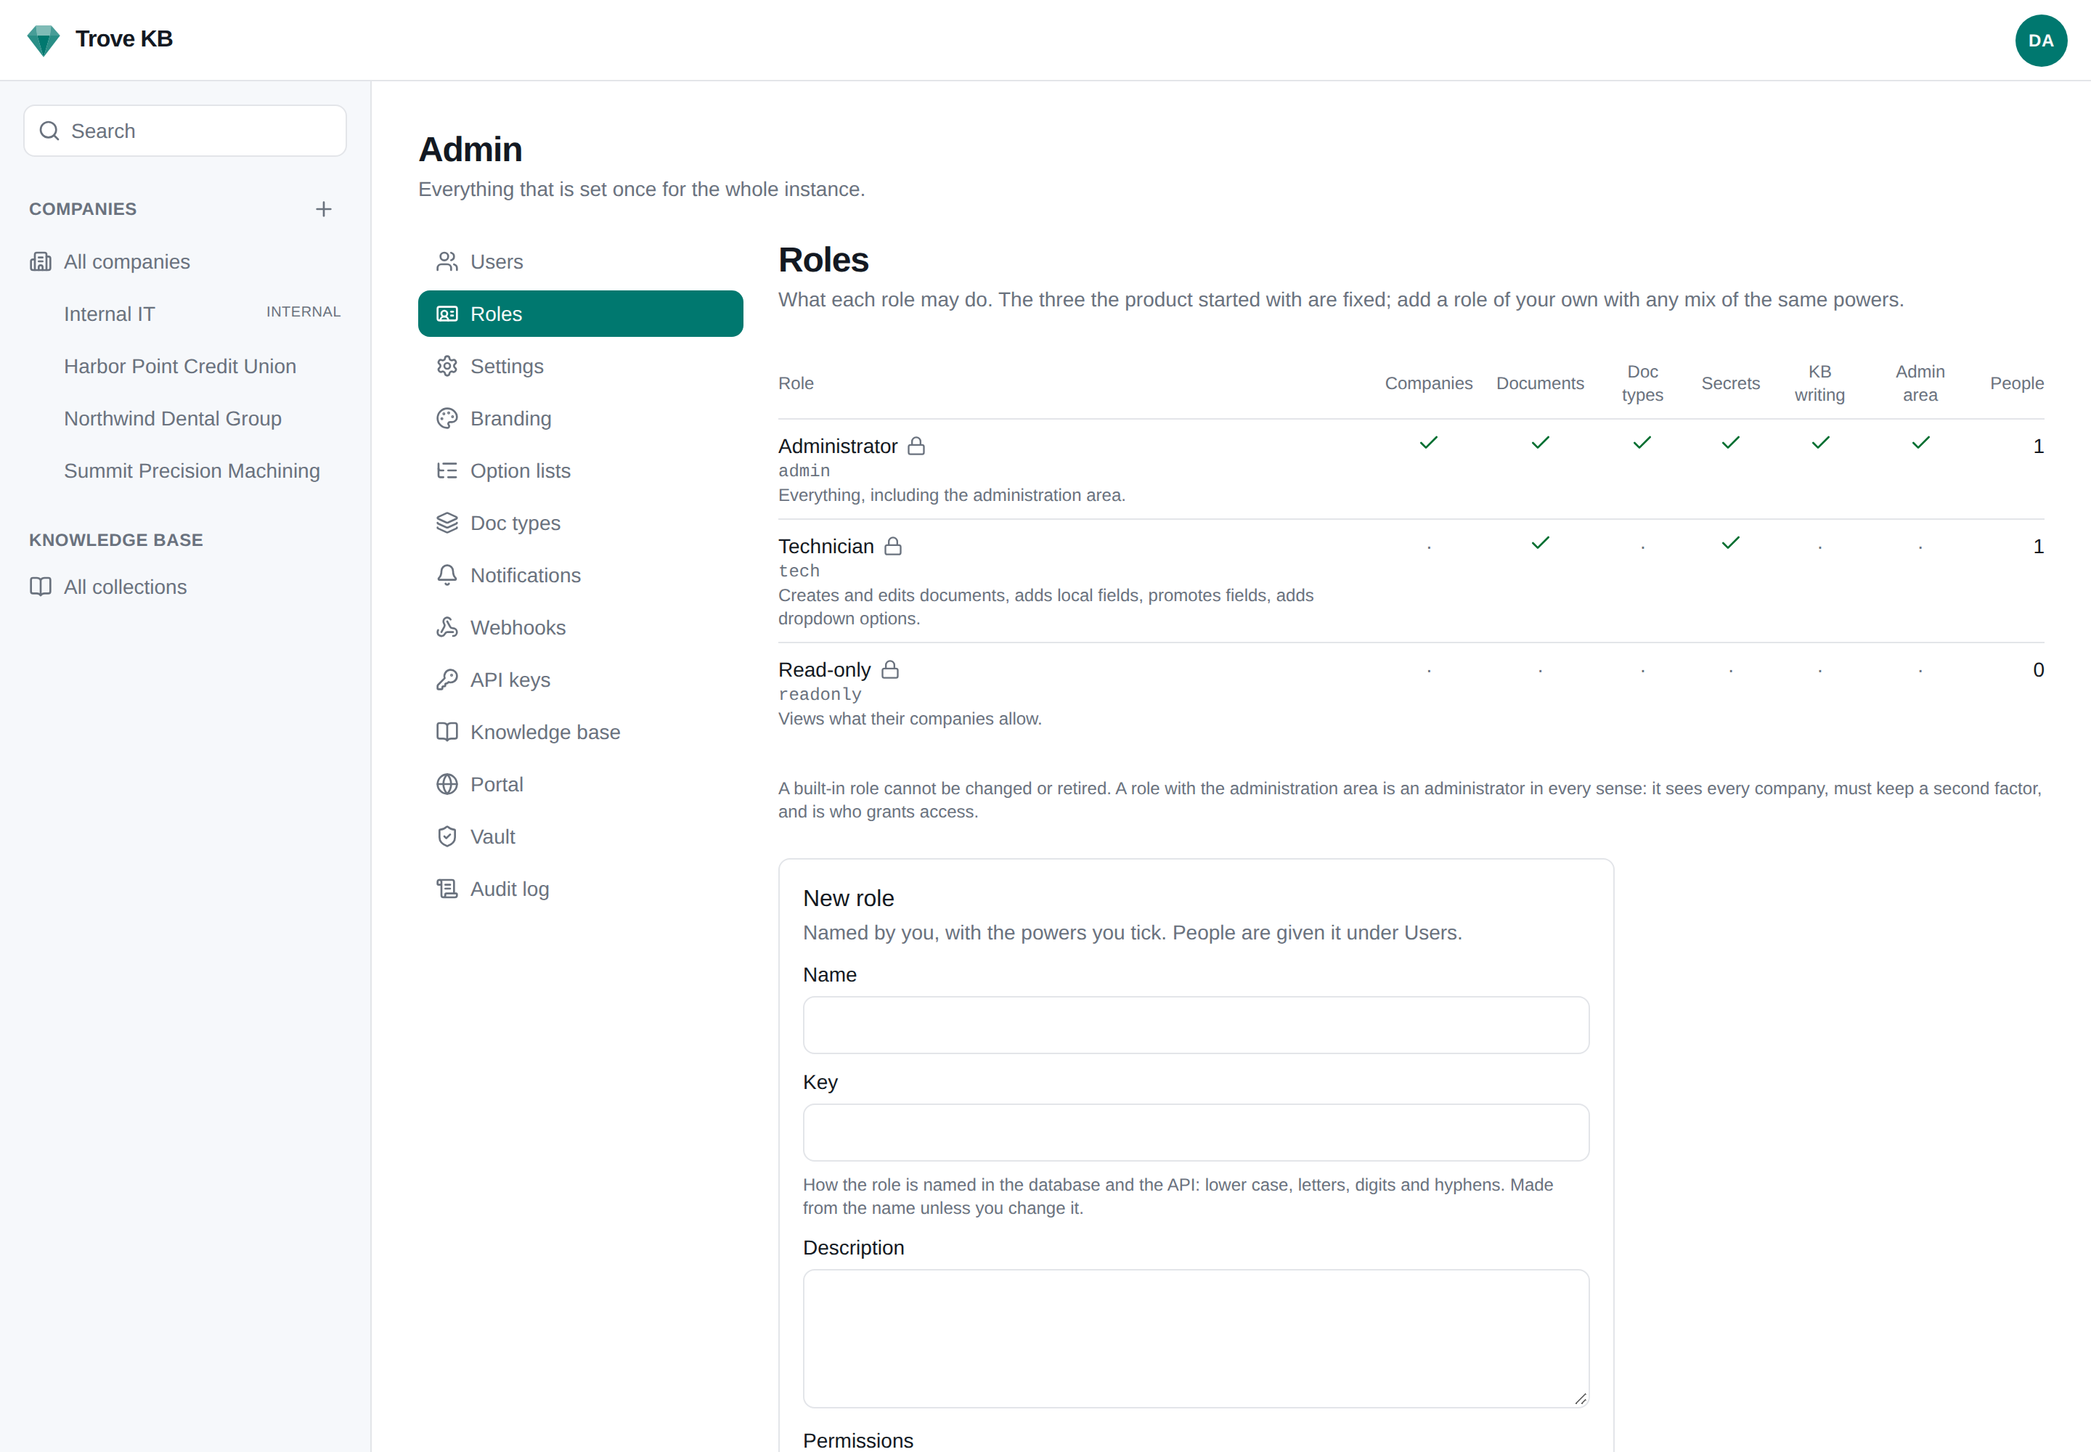Screen dimensions: 2091x1452
Task: Click the new role Key field
Action: [x=1196, y=1133]
